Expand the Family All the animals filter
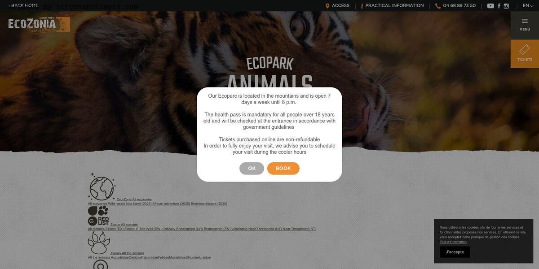 128,253
